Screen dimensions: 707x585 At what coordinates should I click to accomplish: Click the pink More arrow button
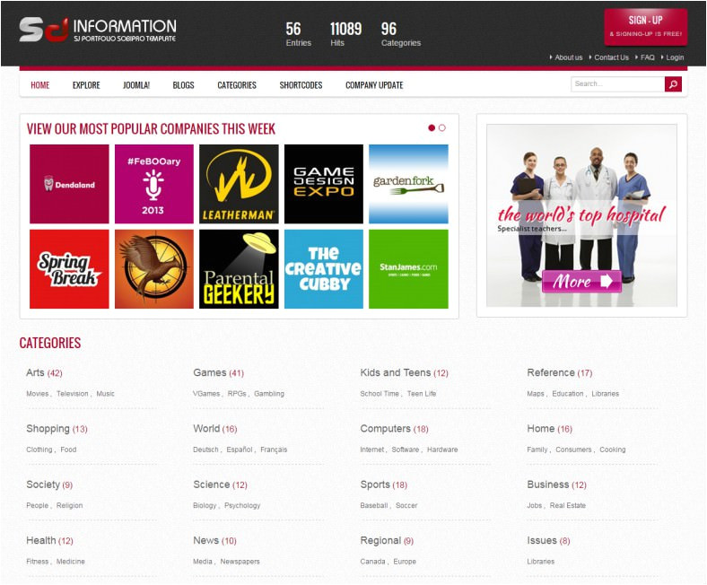[581, 282]
